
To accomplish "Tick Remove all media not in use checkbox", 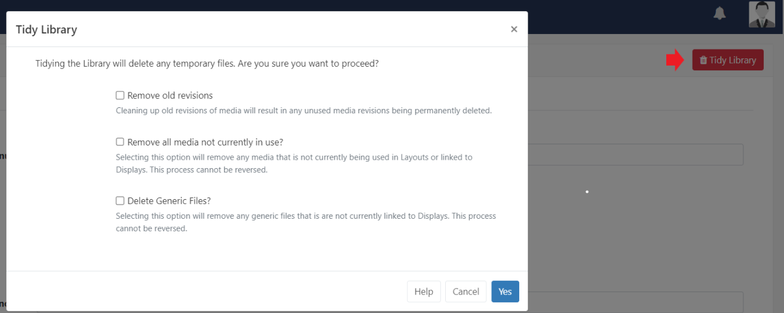I will (120, 142).
